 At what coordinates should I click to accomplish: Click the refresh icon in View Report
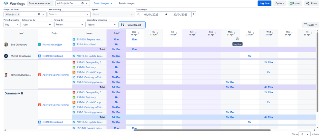(123, 25)
